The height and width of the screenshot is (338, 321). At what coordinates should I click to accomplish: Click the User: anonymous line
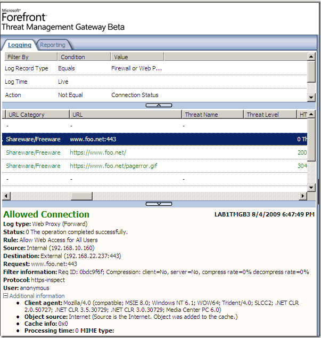(26, 288)
